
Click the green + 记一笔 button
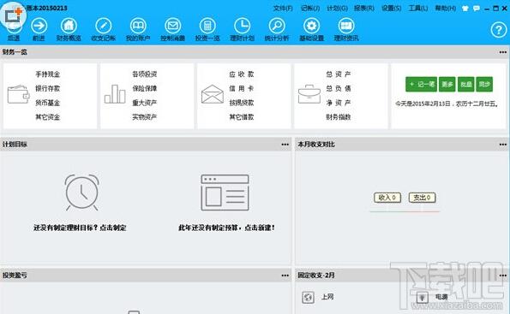(421, 85)
